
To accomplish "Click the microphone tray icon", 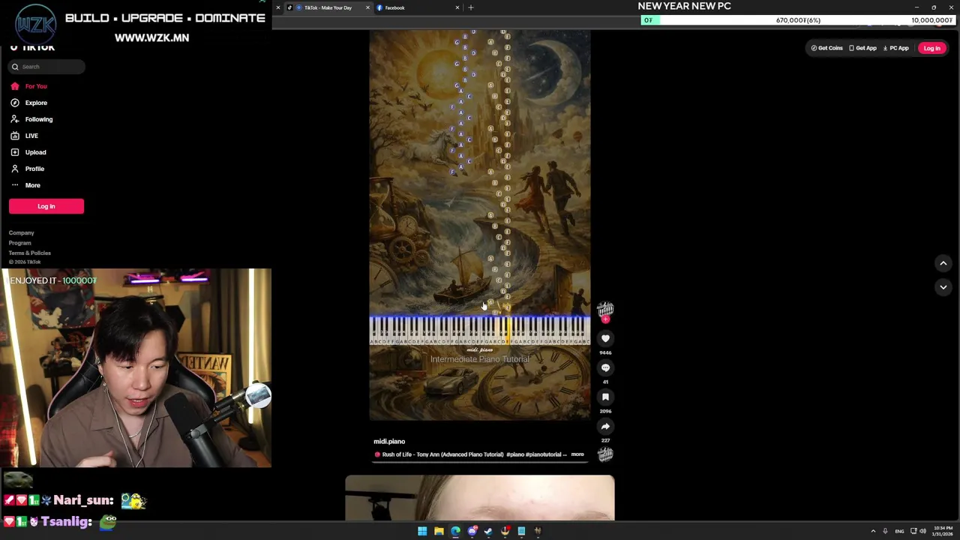I will point(885,531).
